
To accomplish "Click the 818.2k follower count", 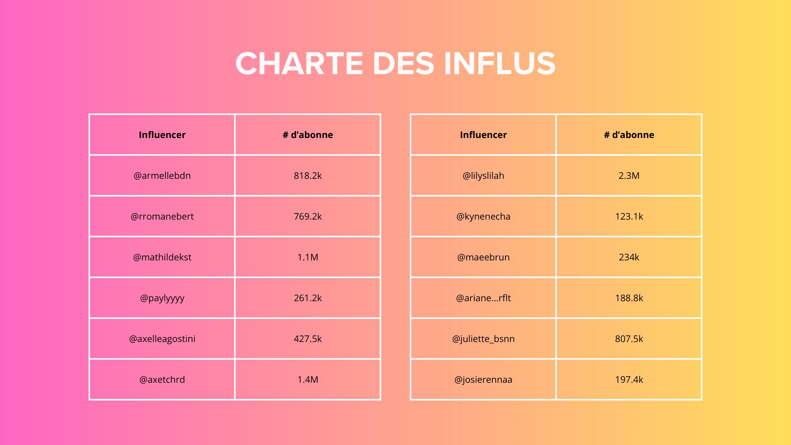I will 308,176.
